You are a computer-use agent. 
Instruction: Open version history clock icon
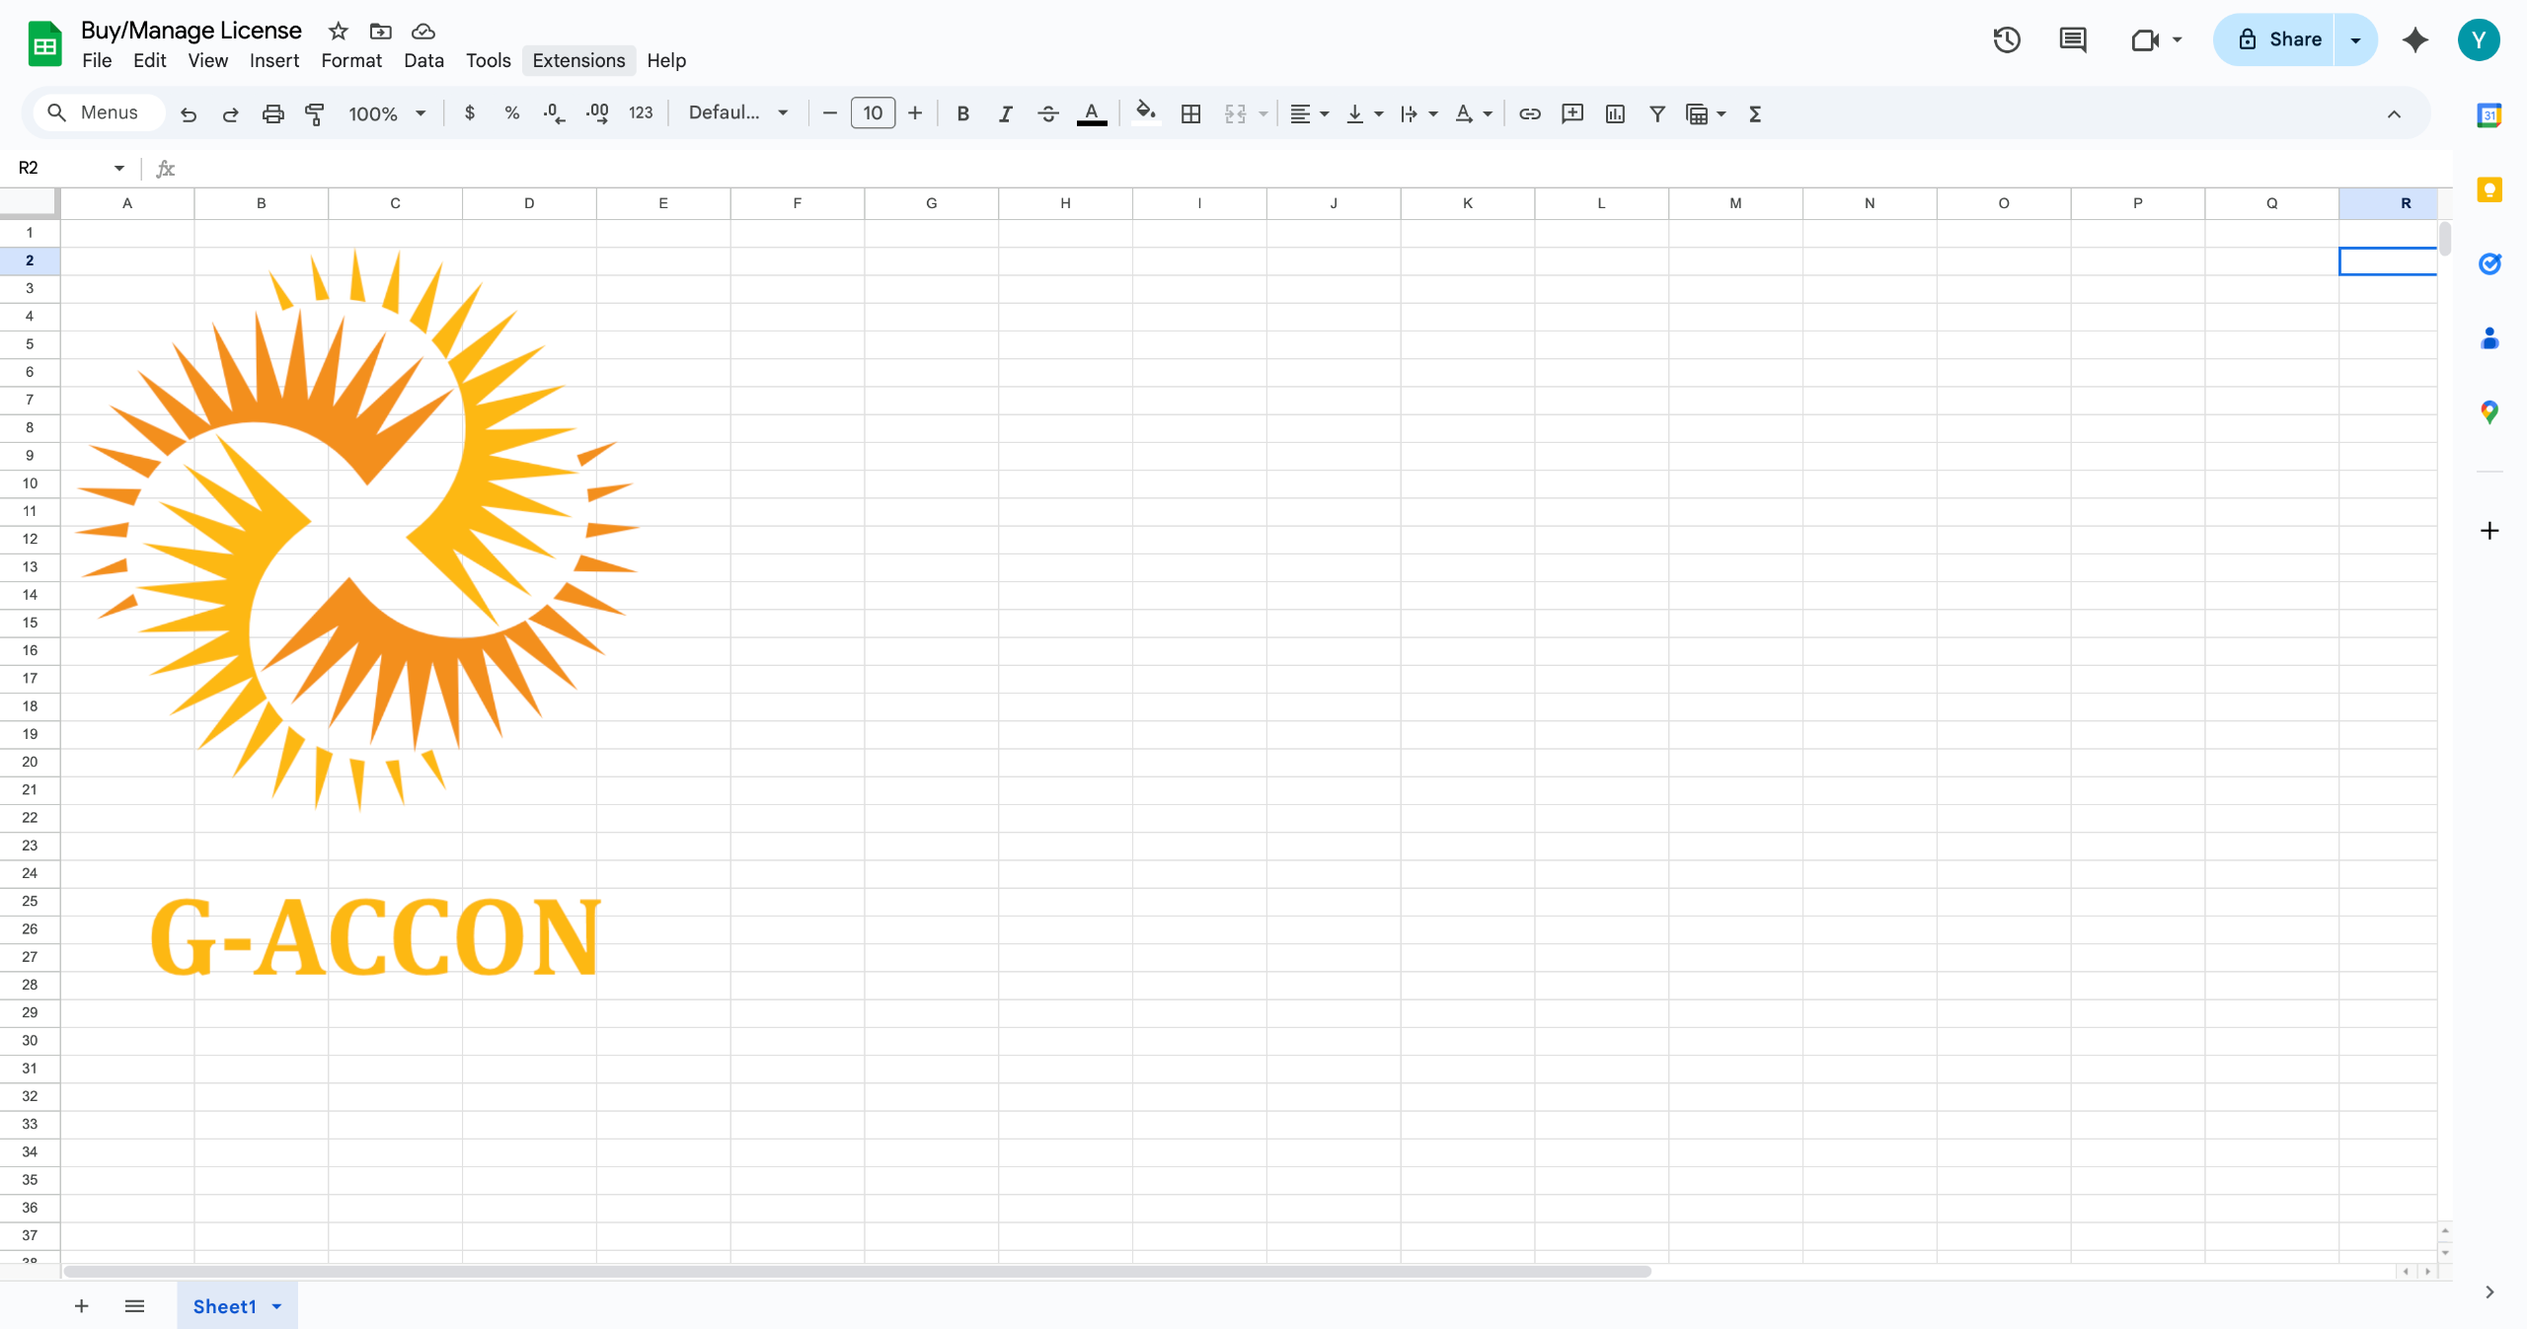(x=2007, y=39)
